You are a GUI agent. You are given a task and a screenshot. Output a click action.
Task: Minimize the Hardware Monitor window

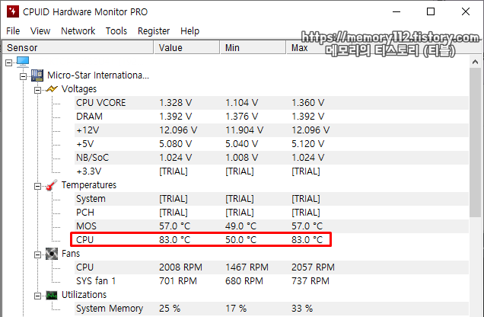point(396,11)
